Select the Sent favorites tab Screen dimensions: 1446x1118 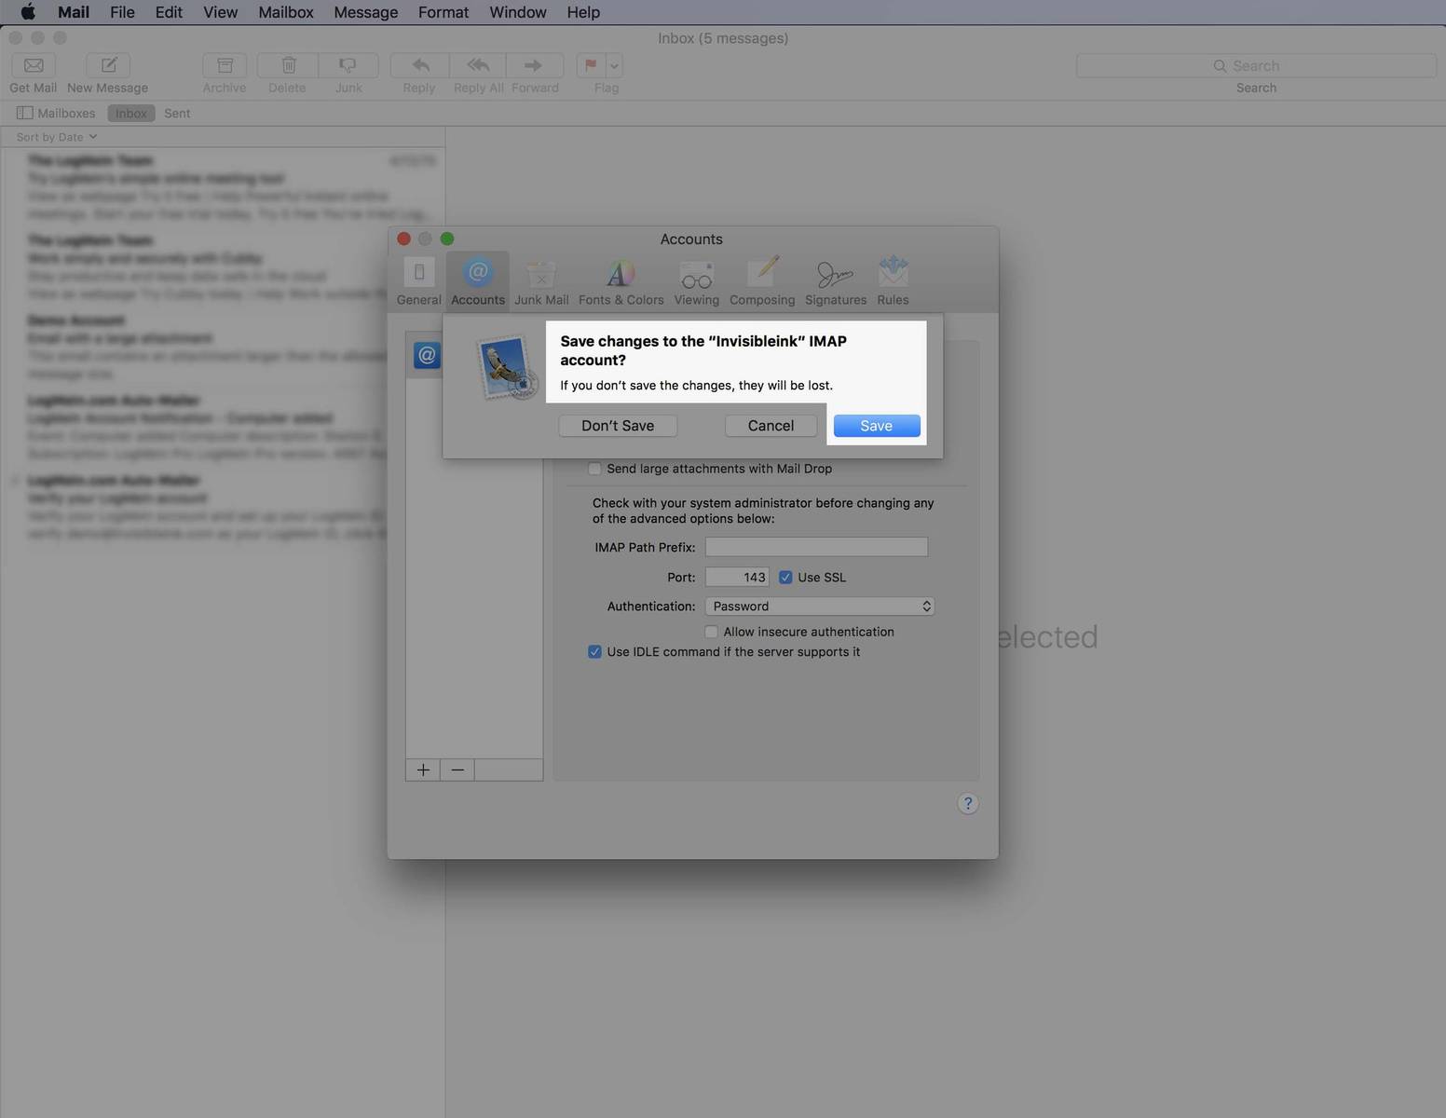[177, 113]
